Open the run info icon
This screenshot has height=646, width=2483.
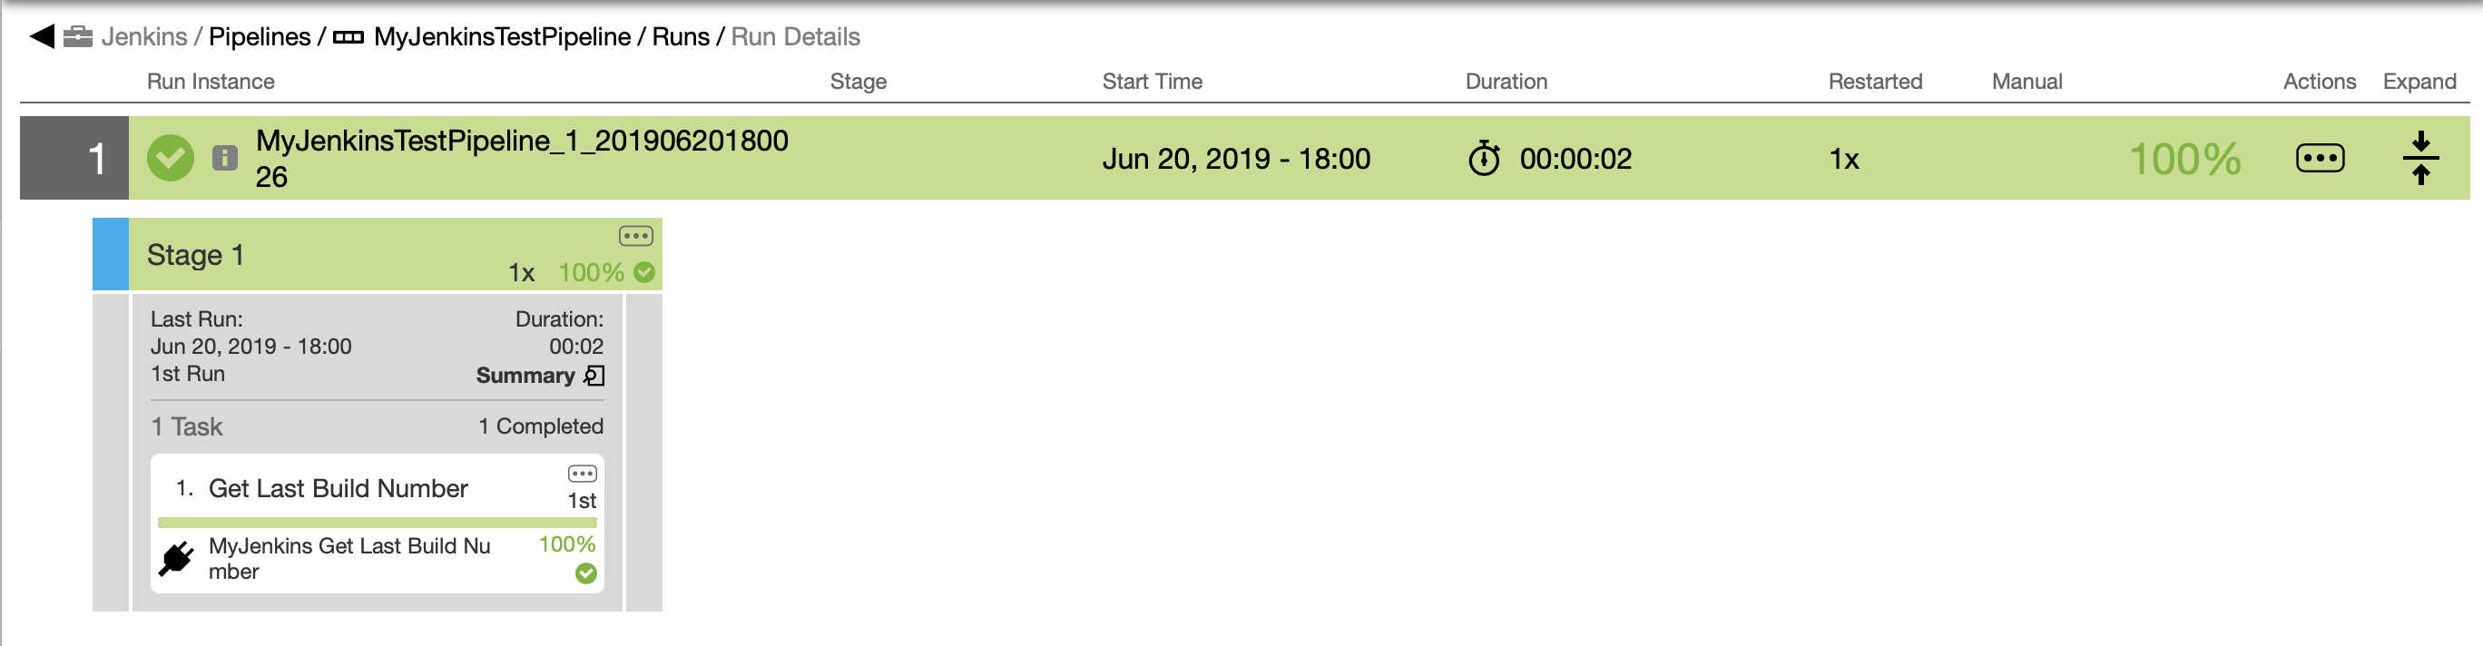click(x=224, y=158)
